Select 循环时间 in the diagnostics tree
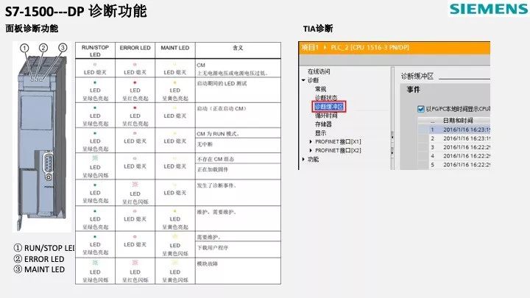This screenshot has width=530, height=298. coord(326,116)
